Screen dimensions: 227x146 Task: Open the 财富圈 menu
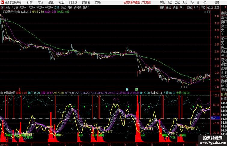[86, 2]
